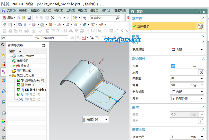Click the New file icon

[x=18, y=18]
